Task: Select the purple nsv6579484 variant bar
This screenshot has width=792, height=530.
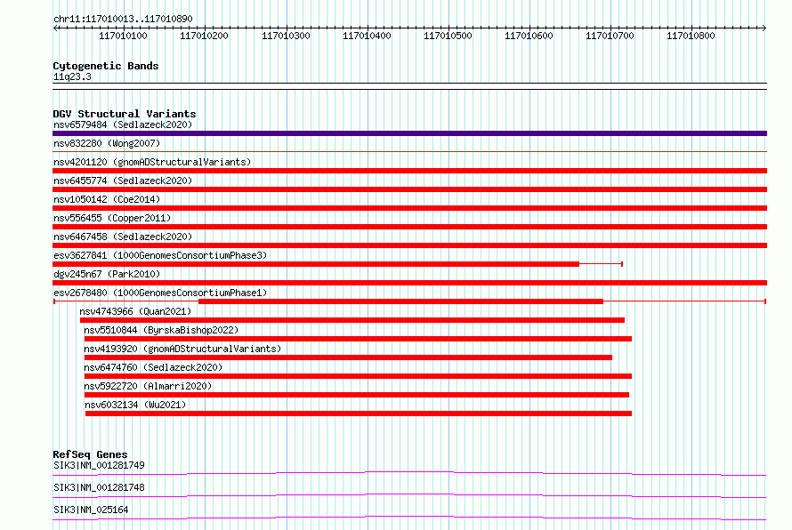Action: [409, 133]
